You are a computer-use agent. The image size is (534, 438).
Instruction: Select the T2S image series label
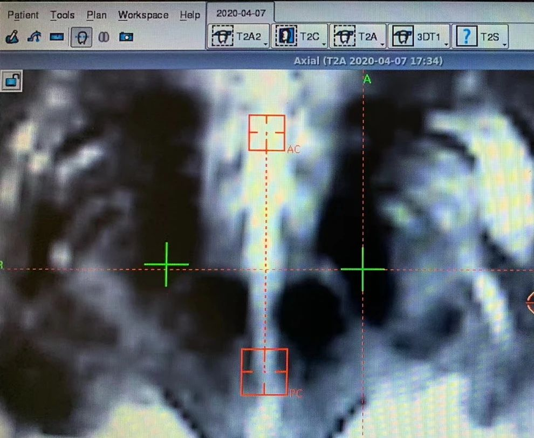coord(490,37)
